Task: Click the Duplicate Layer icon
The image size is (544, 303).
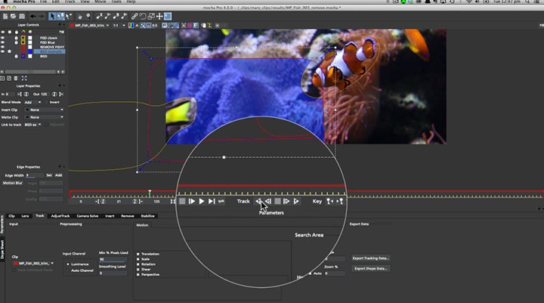Action: point(9,79)
